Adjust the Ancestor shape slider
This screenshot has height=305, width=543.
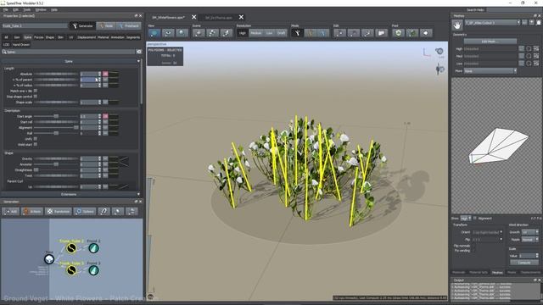tap(56, 164)
